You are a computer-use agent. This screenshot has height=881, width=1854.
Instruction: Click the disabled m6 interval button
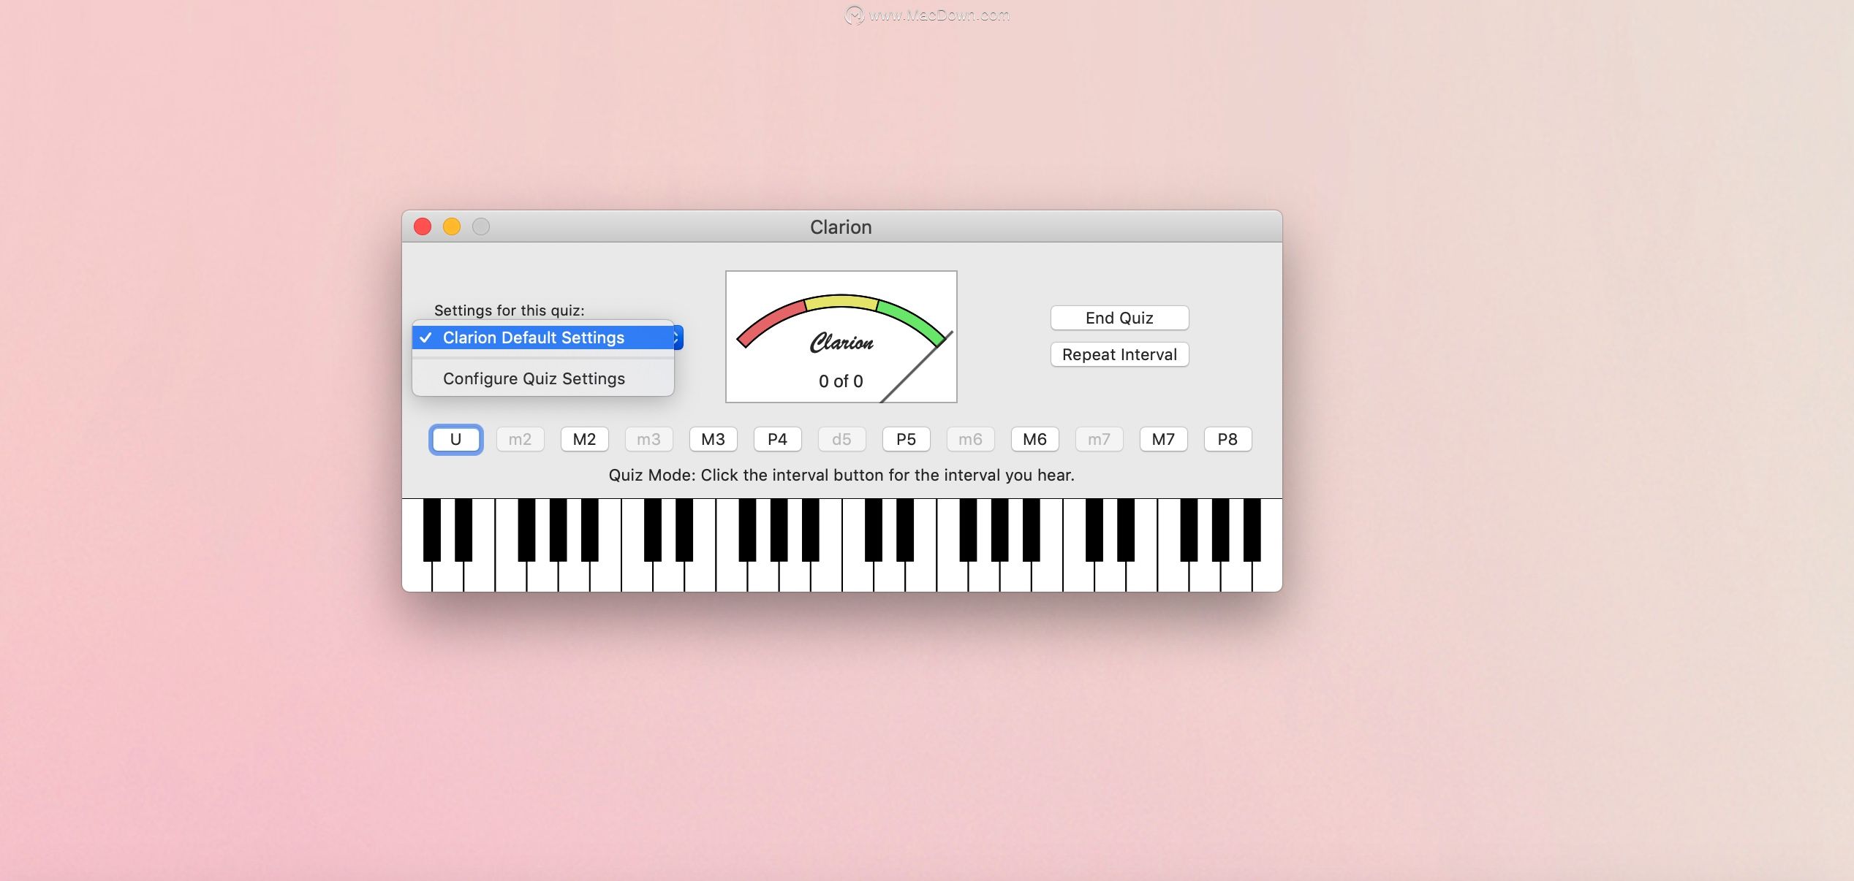970,439
